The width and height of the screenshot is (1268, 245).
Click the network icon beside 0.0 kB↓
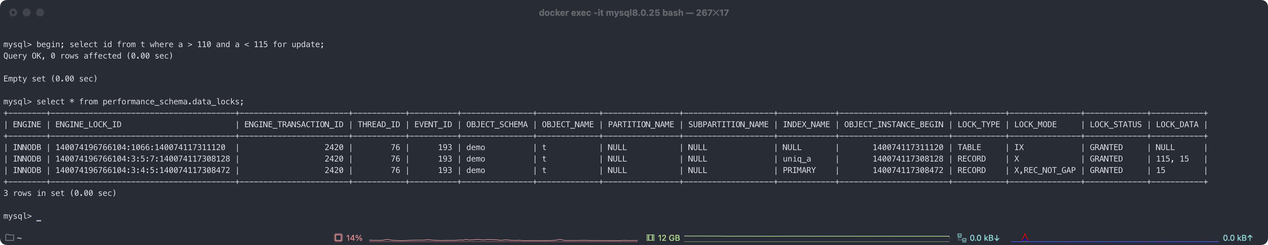pyautogui.click(x=961, y=238)
